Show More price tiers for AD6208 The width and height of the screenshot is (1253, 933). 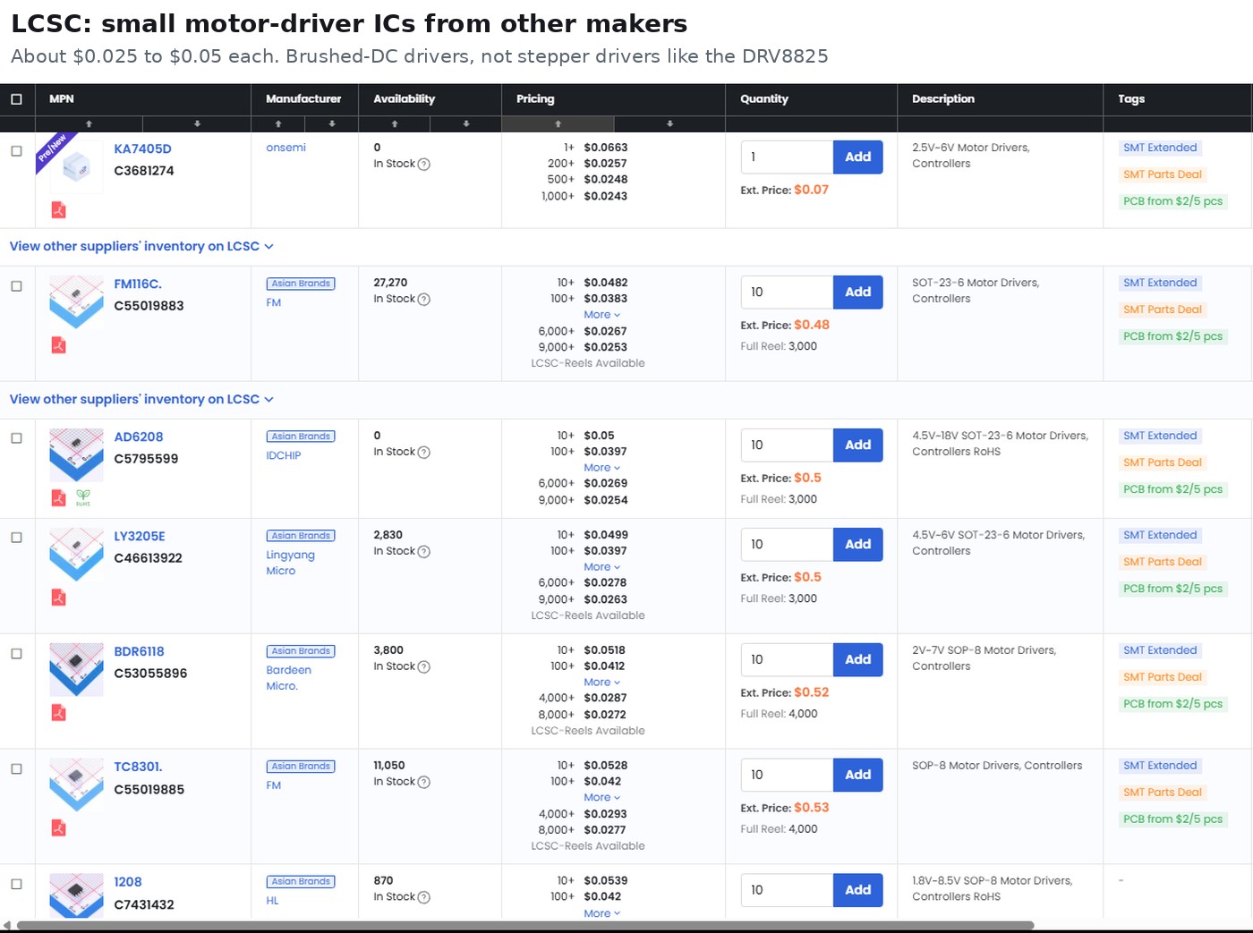pos(601,468)
